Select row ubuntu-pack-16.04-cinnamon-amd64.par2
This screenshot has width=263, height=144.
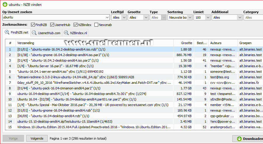coord(134,88)
